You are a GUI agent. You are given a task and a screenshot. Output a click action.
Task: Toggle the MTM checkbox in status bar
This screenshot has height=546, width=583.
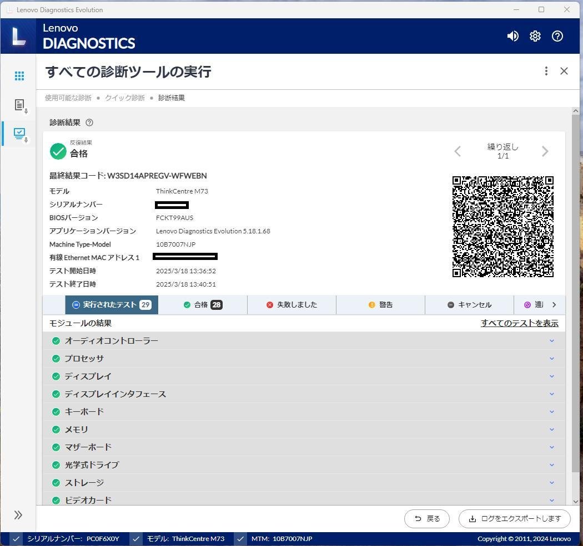coord(240,539)
